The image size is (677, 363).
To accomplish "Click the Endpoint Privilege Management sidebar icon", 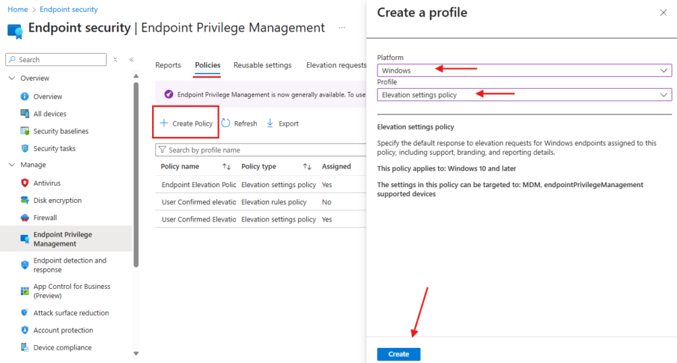I will click(24, 239).
